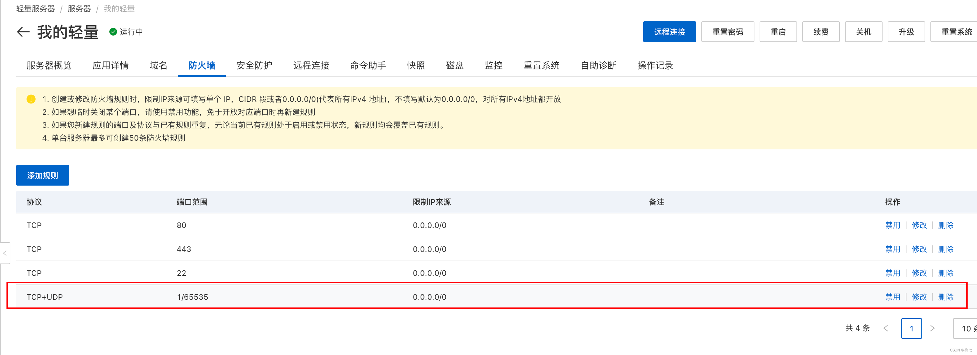
Task: Disable the port 80 rule
Action: coord(893,225)
